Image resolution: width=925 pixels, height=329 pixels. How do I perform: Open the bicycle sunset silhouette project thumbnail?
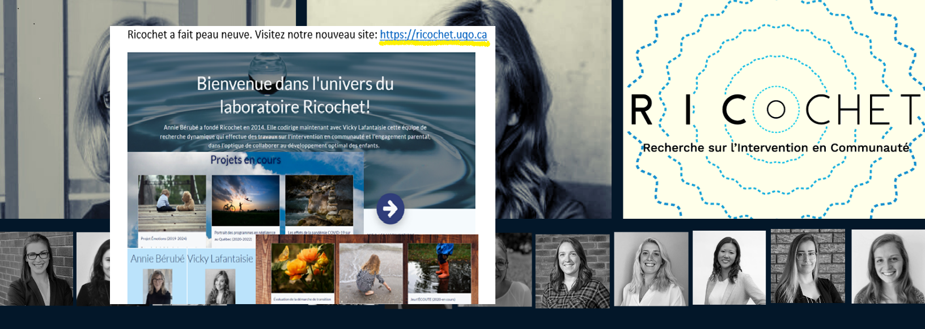pyautogui.click(x=245, y=201)
